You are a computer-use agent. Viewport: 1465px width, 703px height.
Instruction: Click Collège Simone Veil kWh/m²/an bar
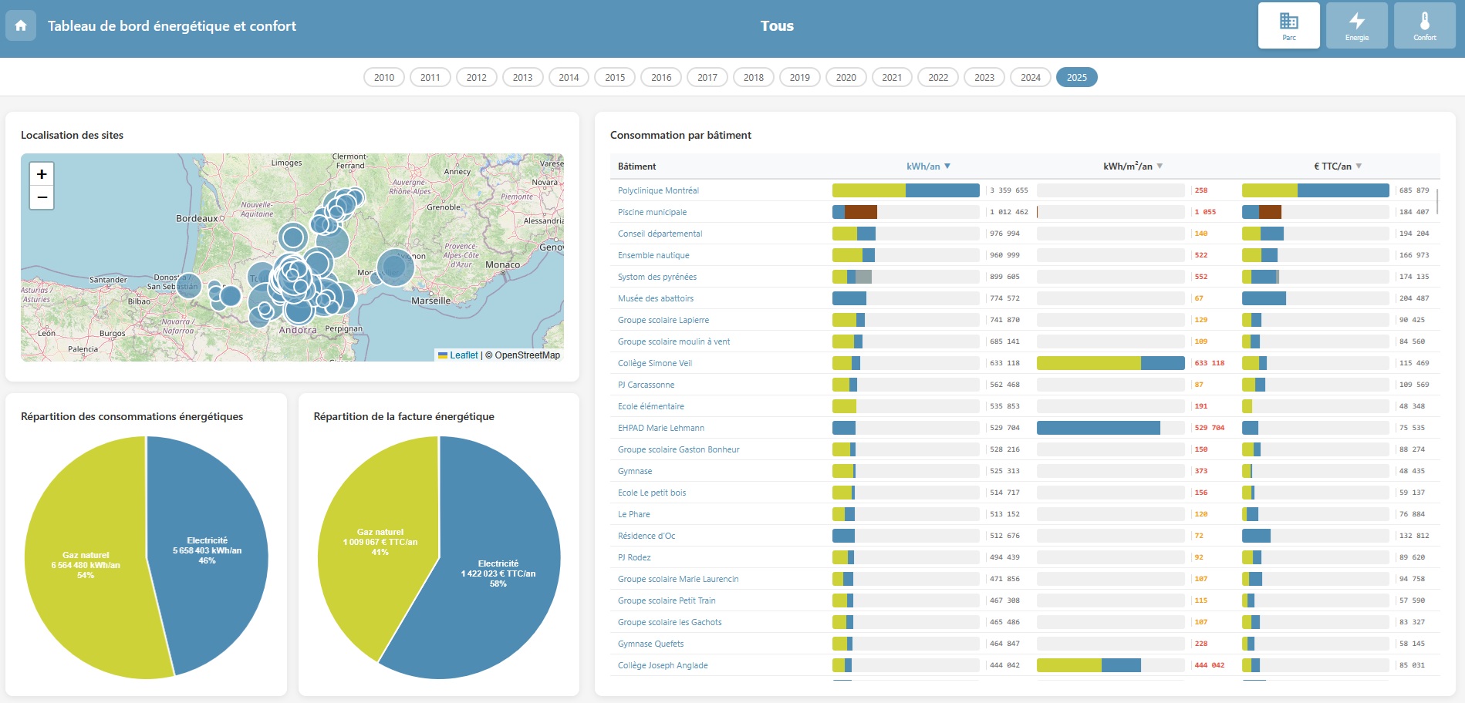(1110, 363)
